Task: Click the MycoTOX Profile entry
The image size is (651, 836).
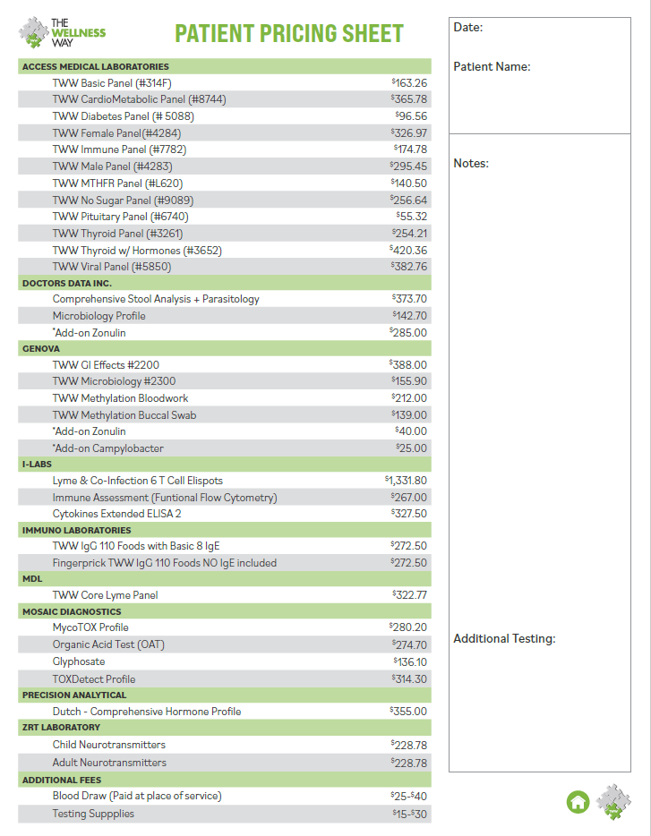Action: click(90, 627)
